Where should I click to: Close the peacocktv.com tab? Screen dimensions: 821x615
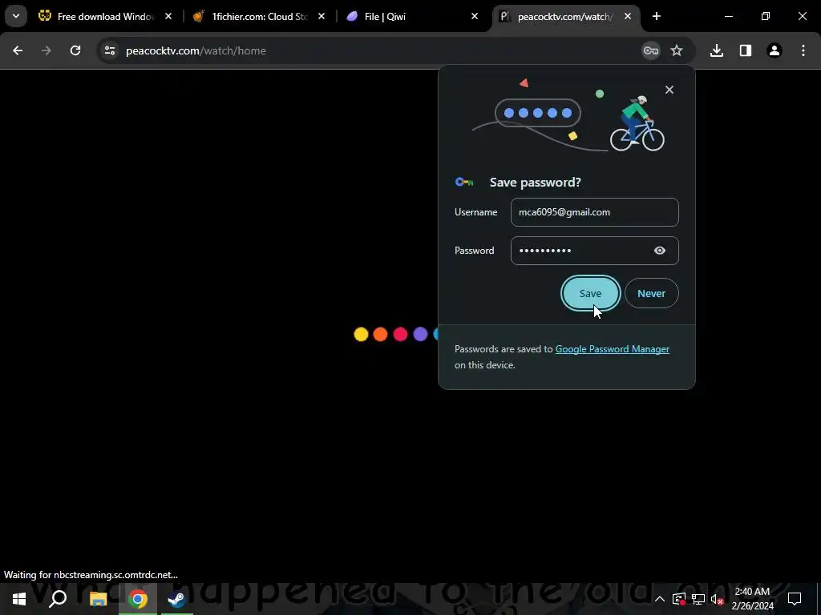[628, 17]
